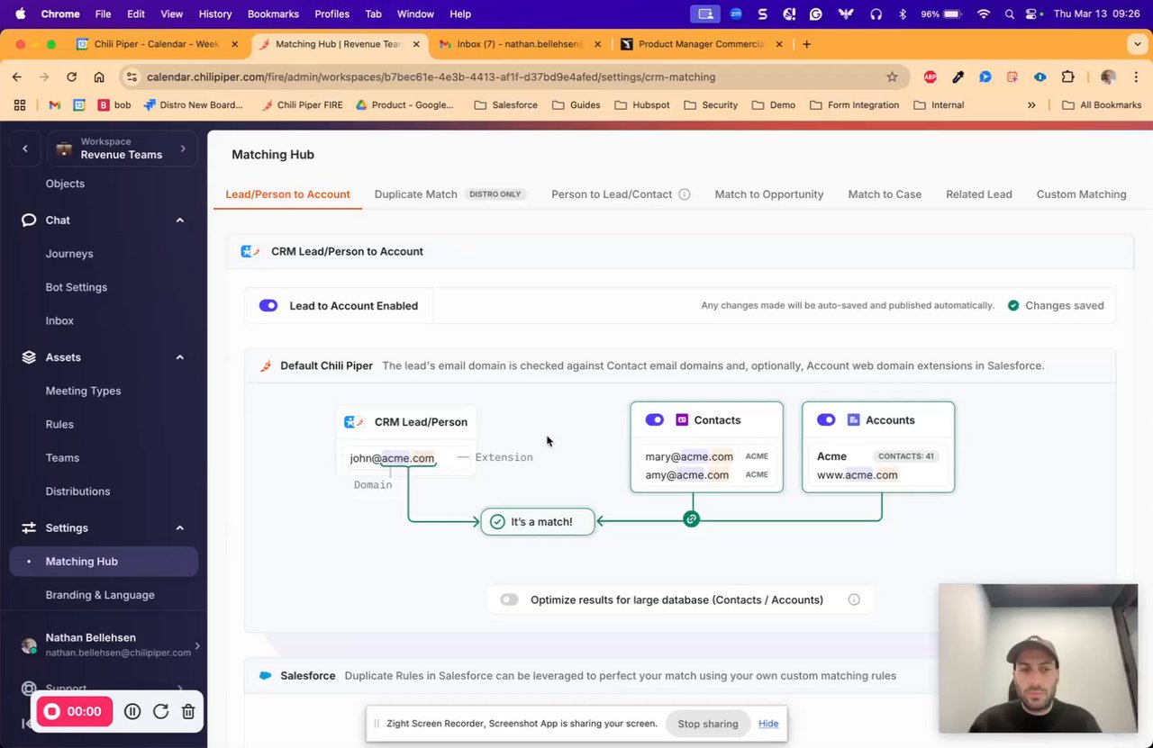
Task: Open Bot Settings in the sidebar
Action: [77, 287]
